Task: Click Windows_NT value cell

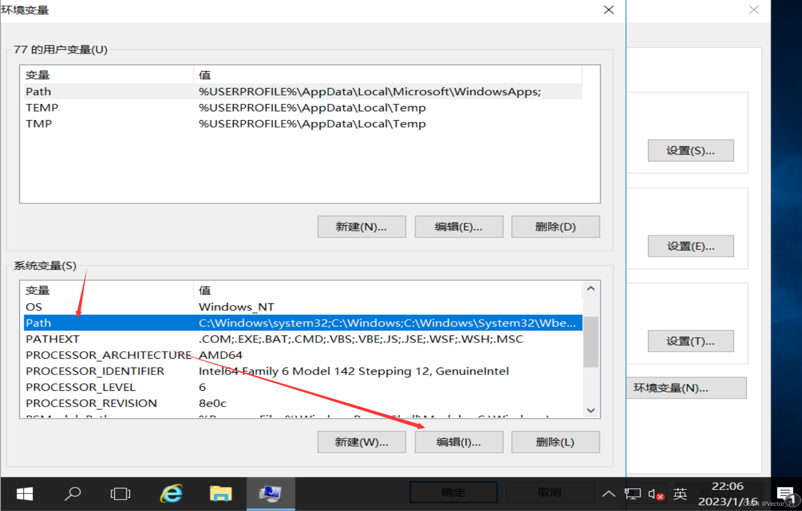Action: (x=236, y=307)
